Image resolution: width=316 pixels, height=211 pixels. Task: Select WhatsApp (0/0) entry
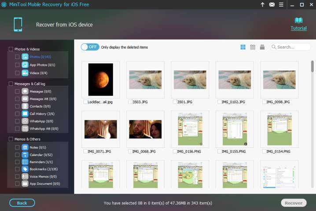(x=41, y=121)
